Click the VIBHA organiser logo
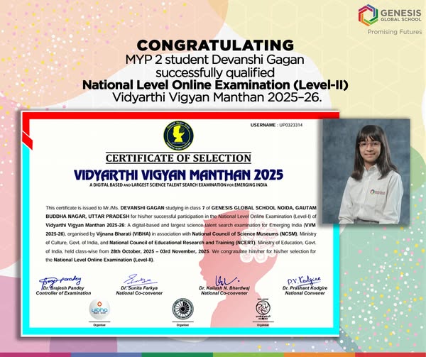Viewport: 426px width, 357px height. (98, 310)
